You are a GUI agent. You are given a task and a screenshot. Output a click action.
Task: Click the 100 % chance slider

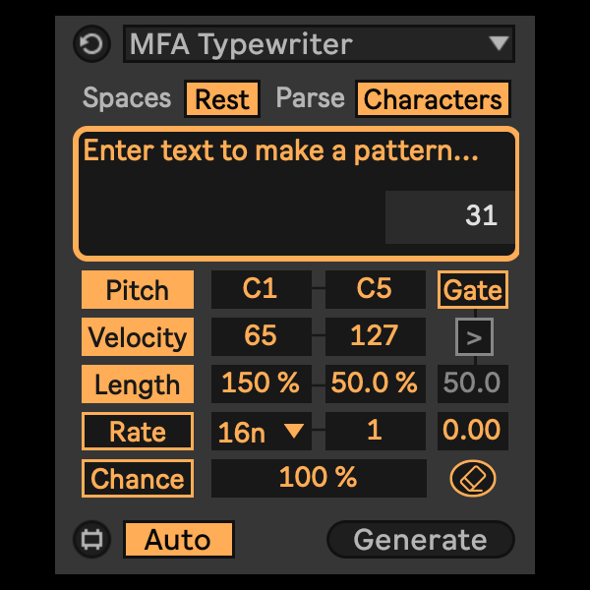(x=318, y=479)
